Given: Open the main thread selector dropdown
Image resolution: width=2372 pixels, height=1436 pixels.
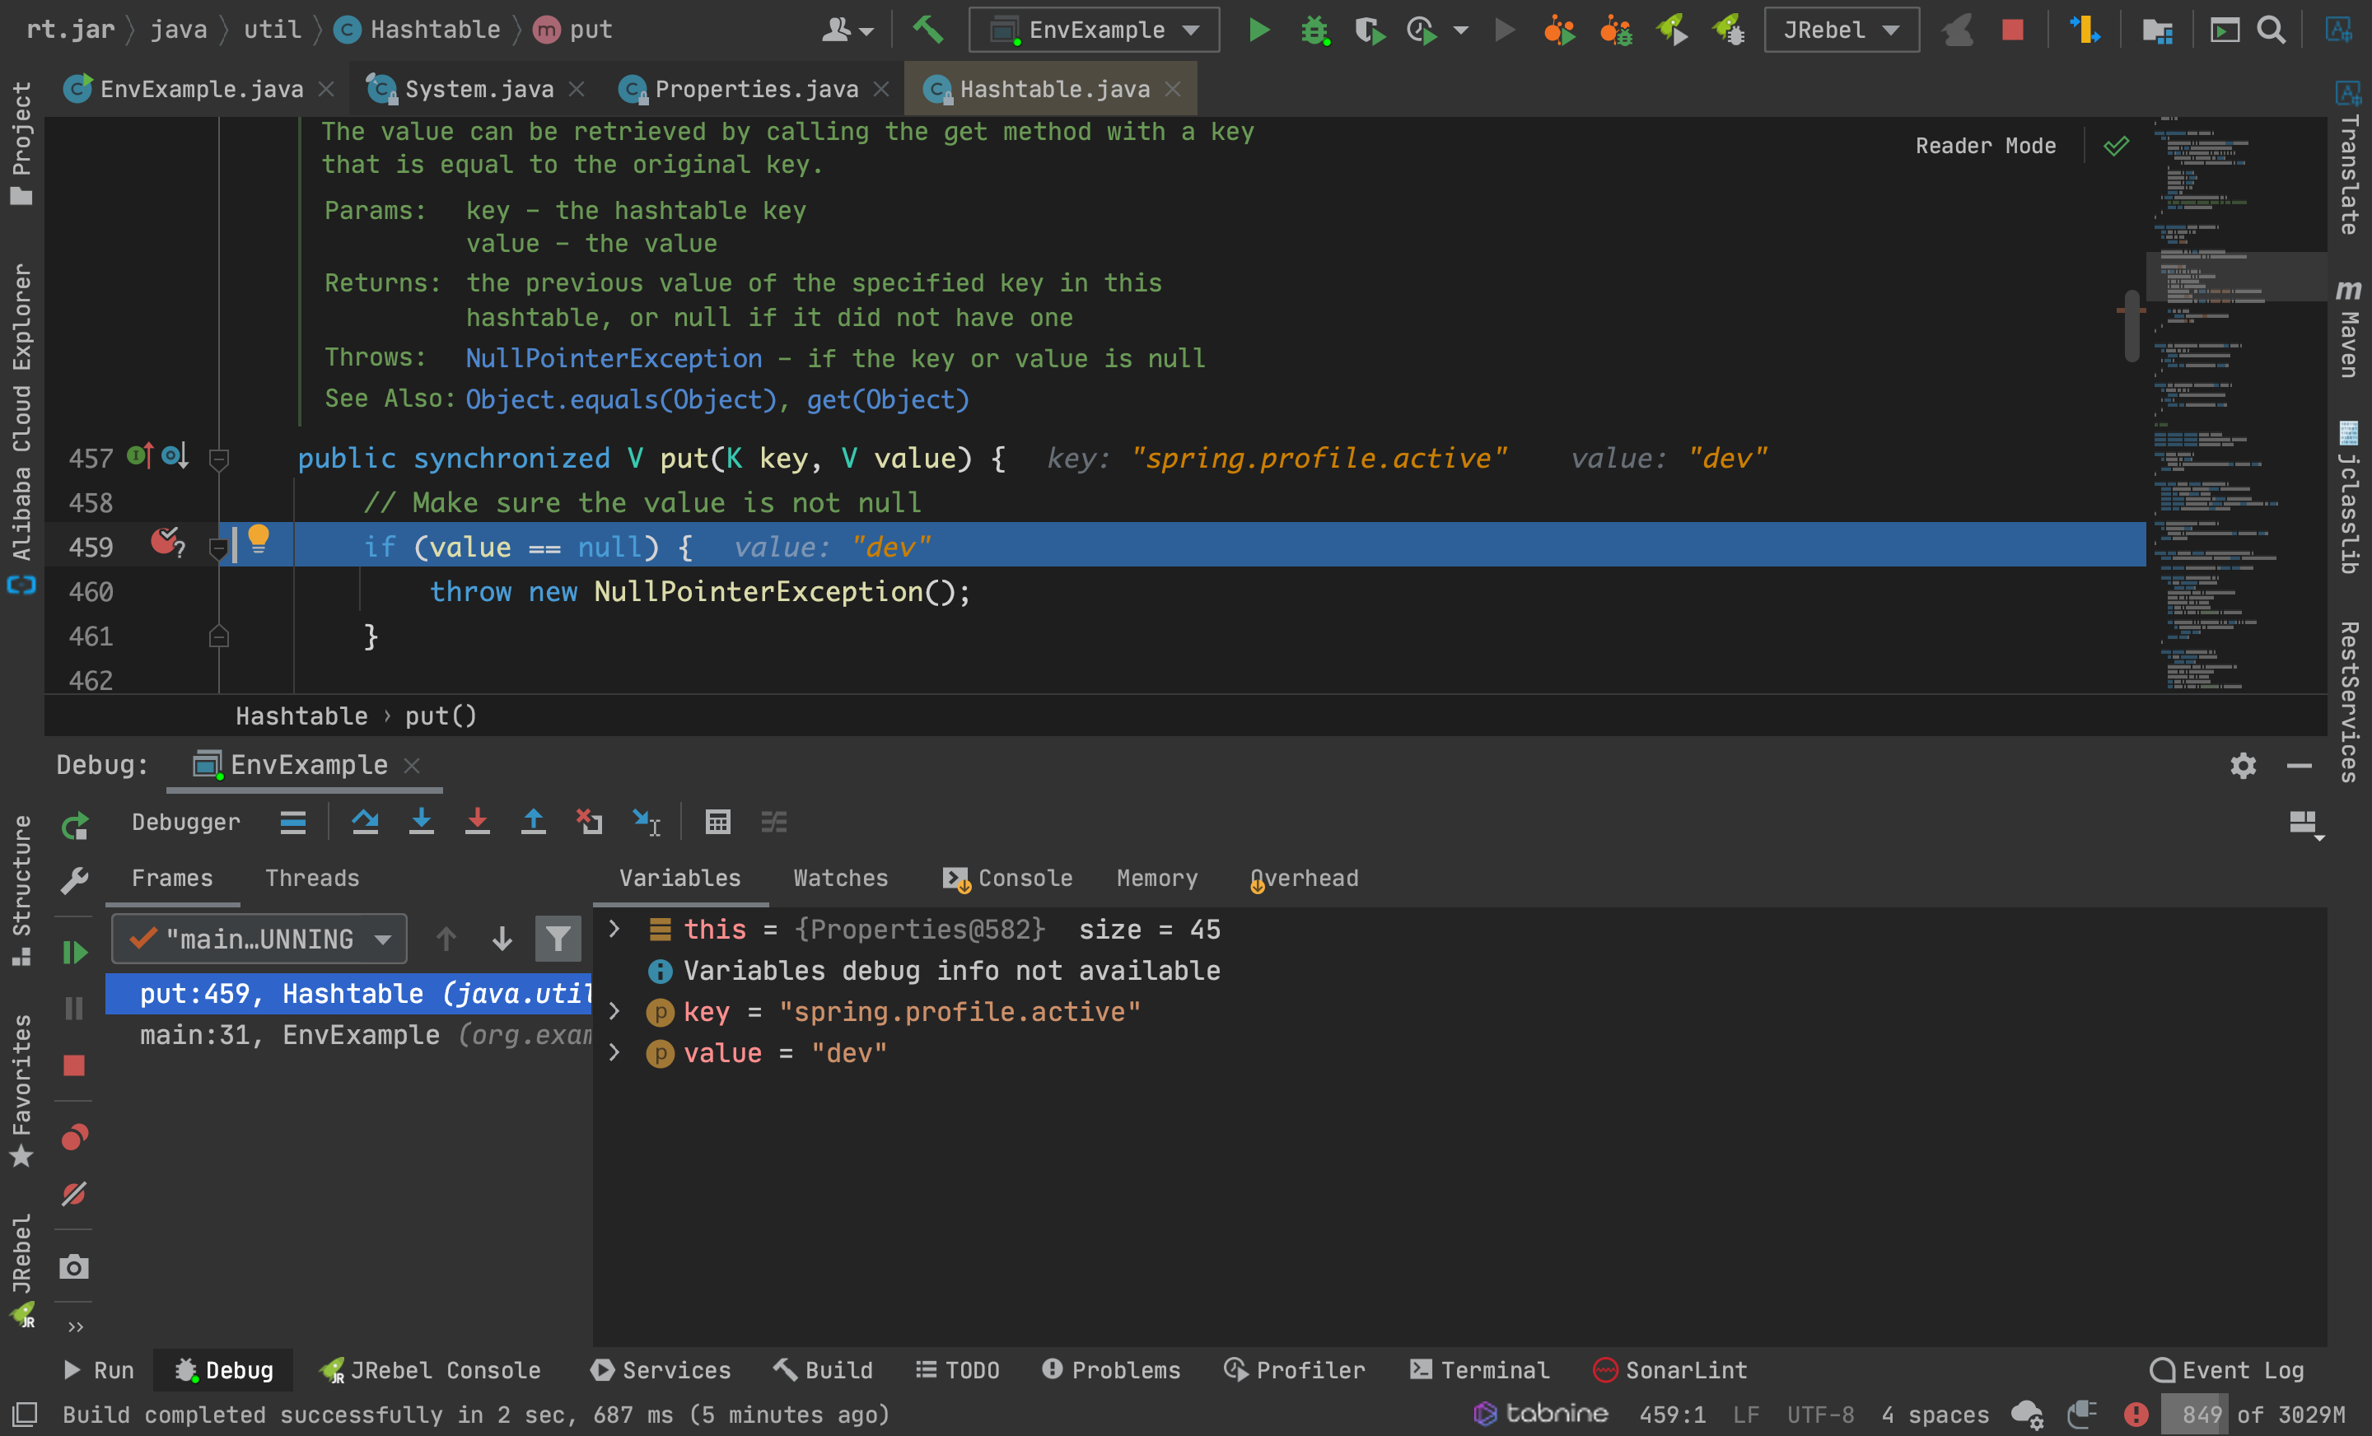Looking at the screenshot, I should (x=259, y=939).
